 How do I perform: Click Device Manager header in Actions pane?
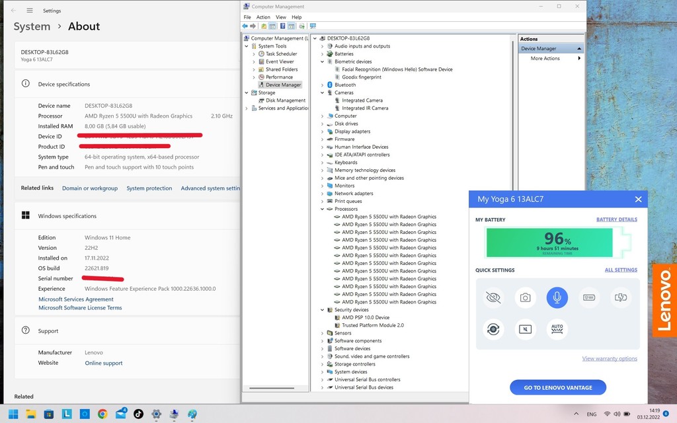[551, 48]
